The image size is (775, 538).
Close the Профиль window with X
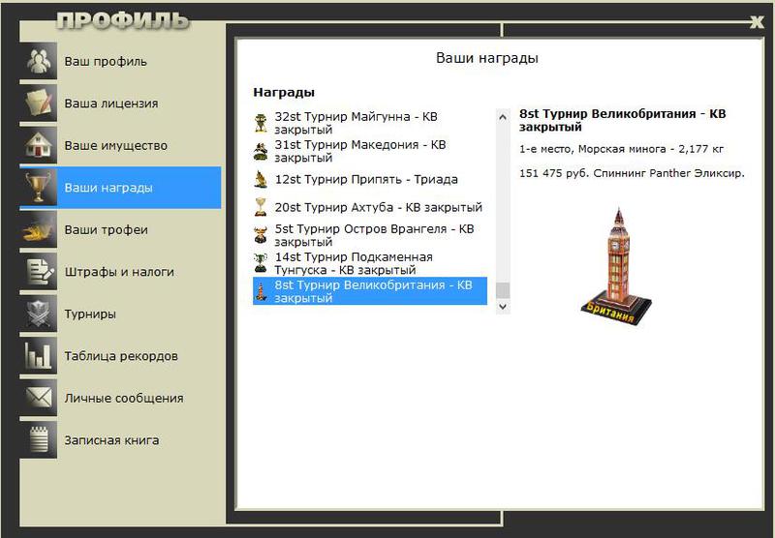(757, 21)
